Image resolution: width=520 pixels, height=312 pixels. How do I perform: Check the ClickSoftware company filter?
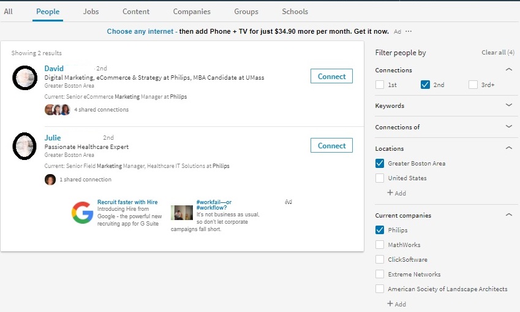pyautogui.click(x=380, y=259)
